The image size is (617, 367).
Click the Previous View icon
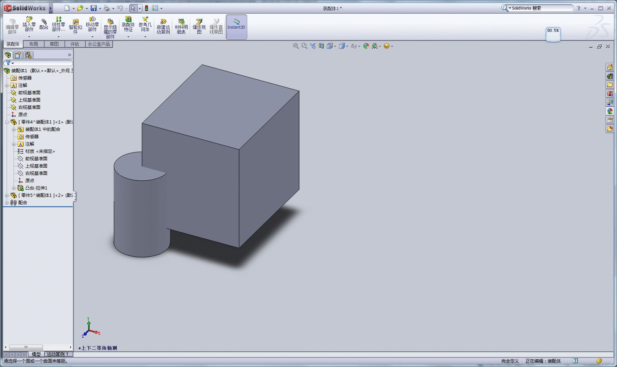point(313,46)
